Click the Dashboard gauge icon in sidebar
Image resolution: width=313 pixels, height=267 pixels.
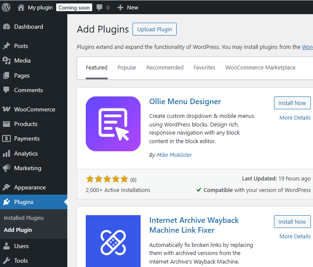tap(6, 27)
